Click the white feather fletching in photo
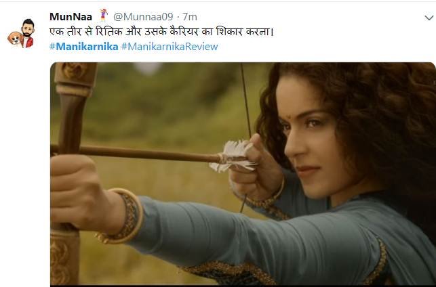The height and width of the screenshot is (287, 436). (233, 156)
